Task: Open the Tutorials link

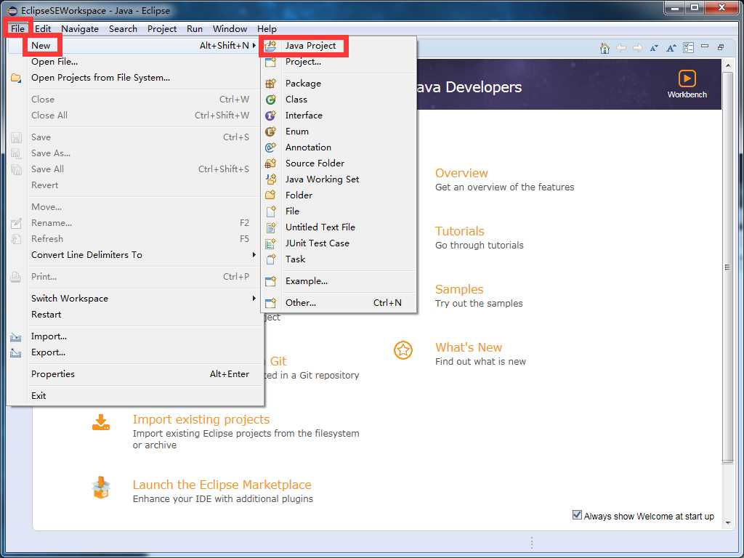Action: tap(459, 231)
